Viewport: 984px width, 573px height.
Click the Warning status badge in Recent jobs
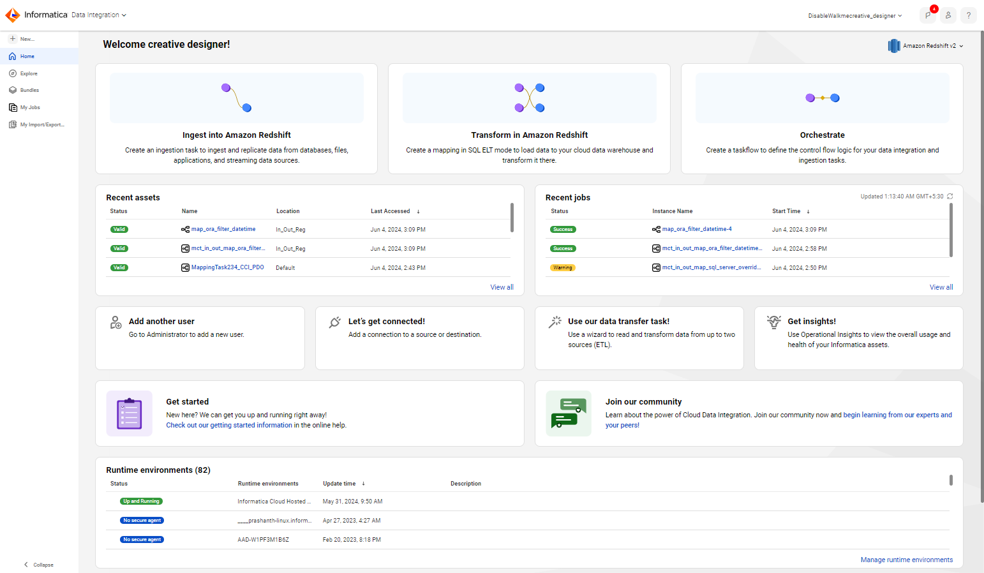click(x=563, y=267)
